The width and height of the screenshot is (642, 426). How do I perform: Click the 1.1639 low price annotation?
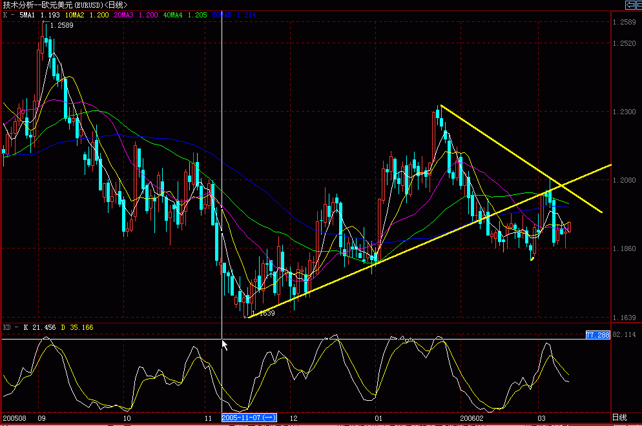(263, 314)
